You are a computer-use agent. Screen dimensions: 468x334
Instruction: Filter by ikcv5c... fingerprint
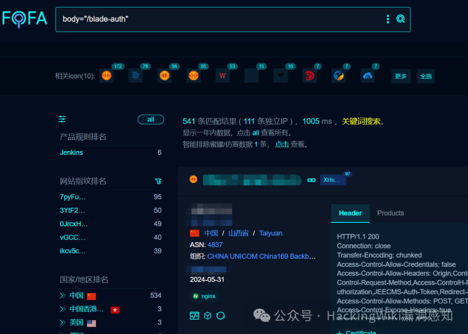click(72, 251)
